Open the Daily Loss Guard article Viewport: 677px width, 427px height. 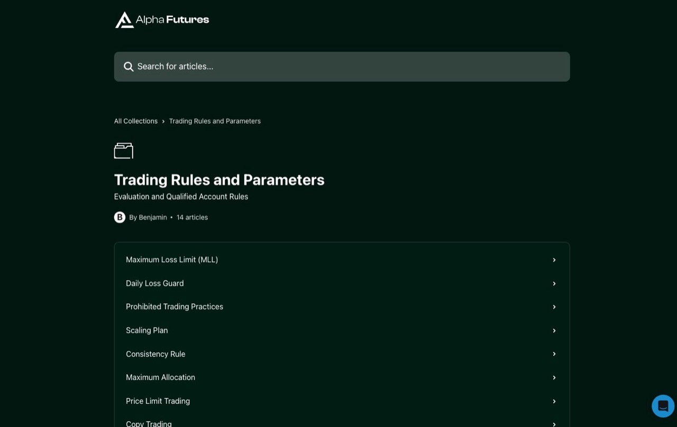[x=342, y=283]
